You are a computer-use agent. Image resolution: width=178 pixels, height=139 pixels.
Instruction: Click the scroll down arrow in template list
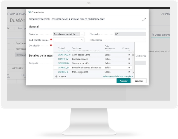tap(133, 73)
